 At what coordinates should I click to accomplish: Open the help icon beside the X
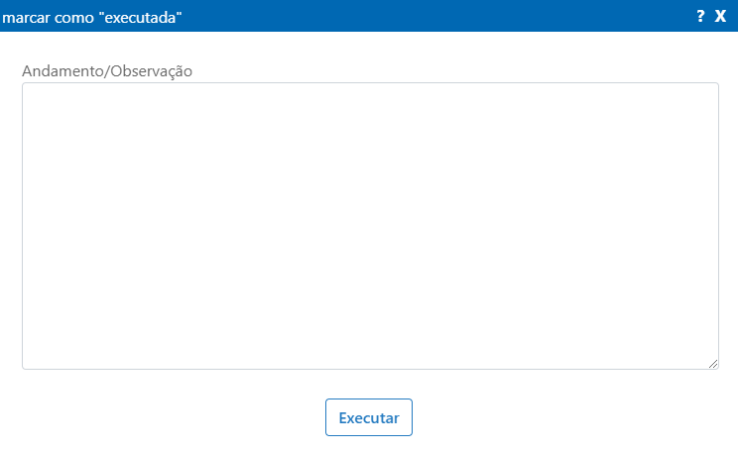click(700, 16)
